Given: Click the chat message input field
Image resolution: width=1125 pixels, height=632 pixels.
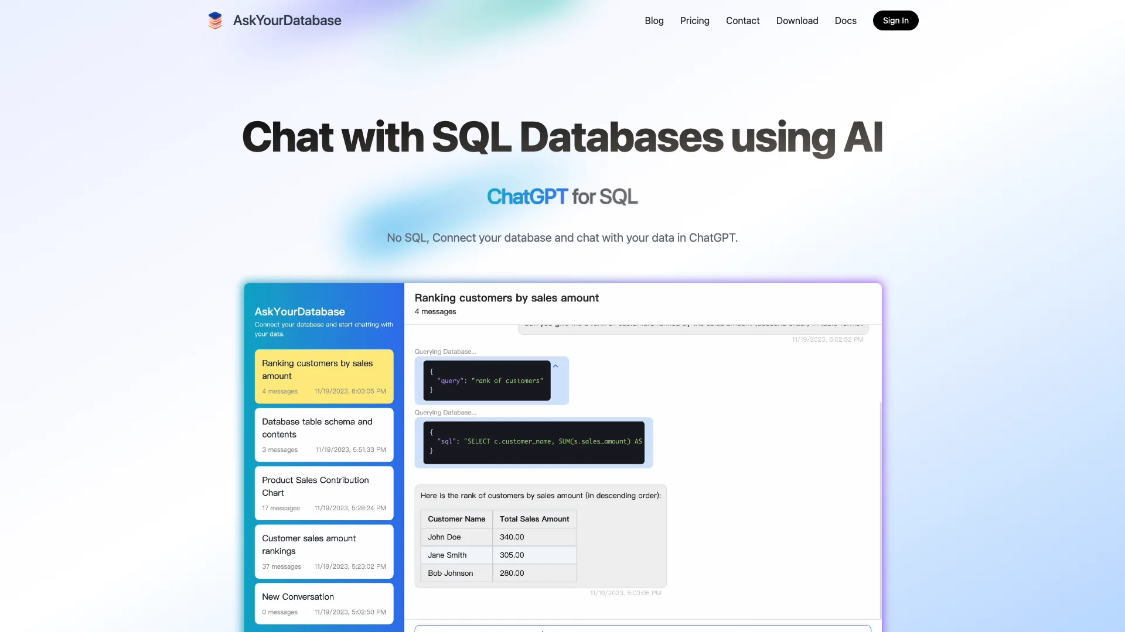Looking at the screenshot, I should click(x=643, y=628).
